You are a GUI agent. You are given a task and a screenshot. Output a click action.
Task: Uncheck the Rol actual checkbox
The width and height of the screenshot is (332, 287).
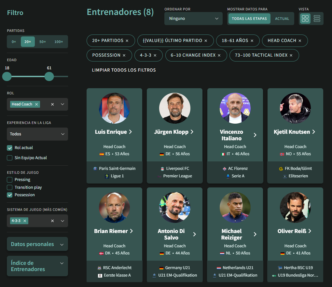point(9,148)
